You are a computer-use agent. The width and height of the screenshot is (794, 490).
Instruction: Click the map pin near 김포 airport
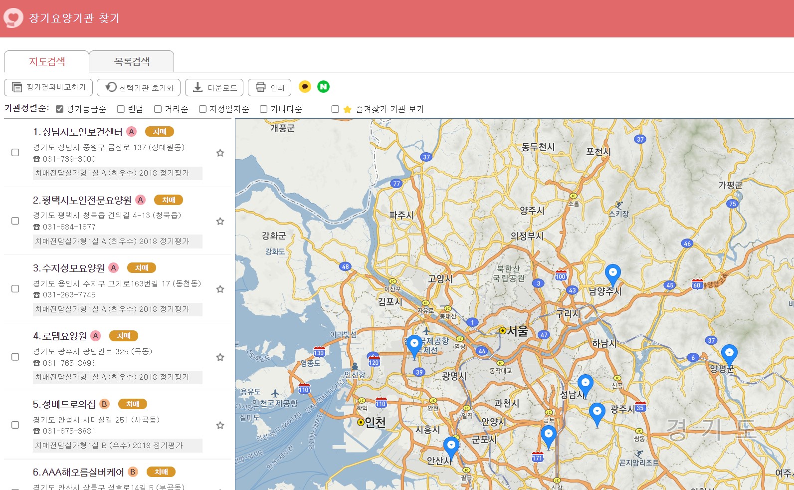[414, 346]
